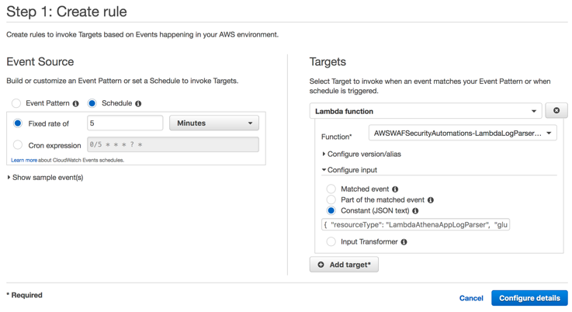
Task: Open the Learn more link about schedules
Action: click(24, 160)
